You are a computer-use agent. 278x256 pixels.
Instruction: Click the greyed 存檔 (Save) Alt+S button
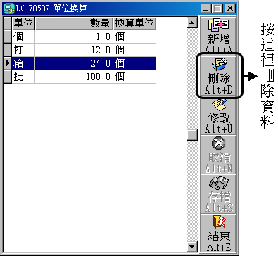(218, 194)
